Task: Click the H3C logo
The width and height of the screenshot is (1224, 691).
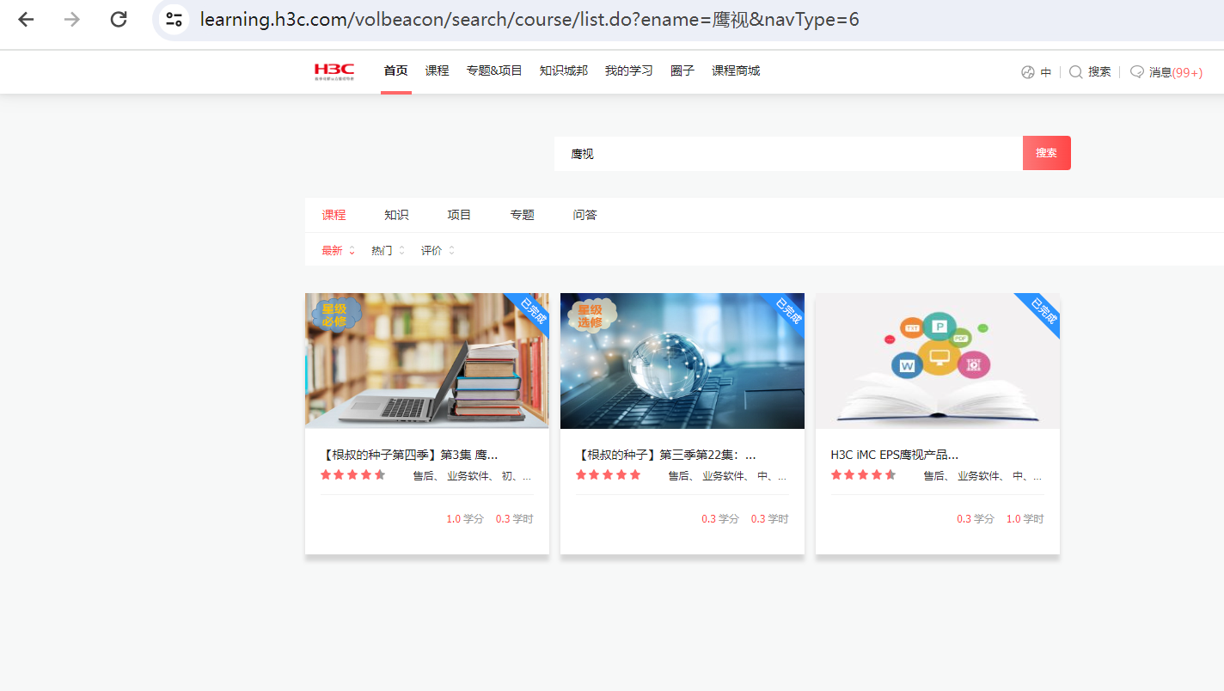Action: (x=334, y=71)
